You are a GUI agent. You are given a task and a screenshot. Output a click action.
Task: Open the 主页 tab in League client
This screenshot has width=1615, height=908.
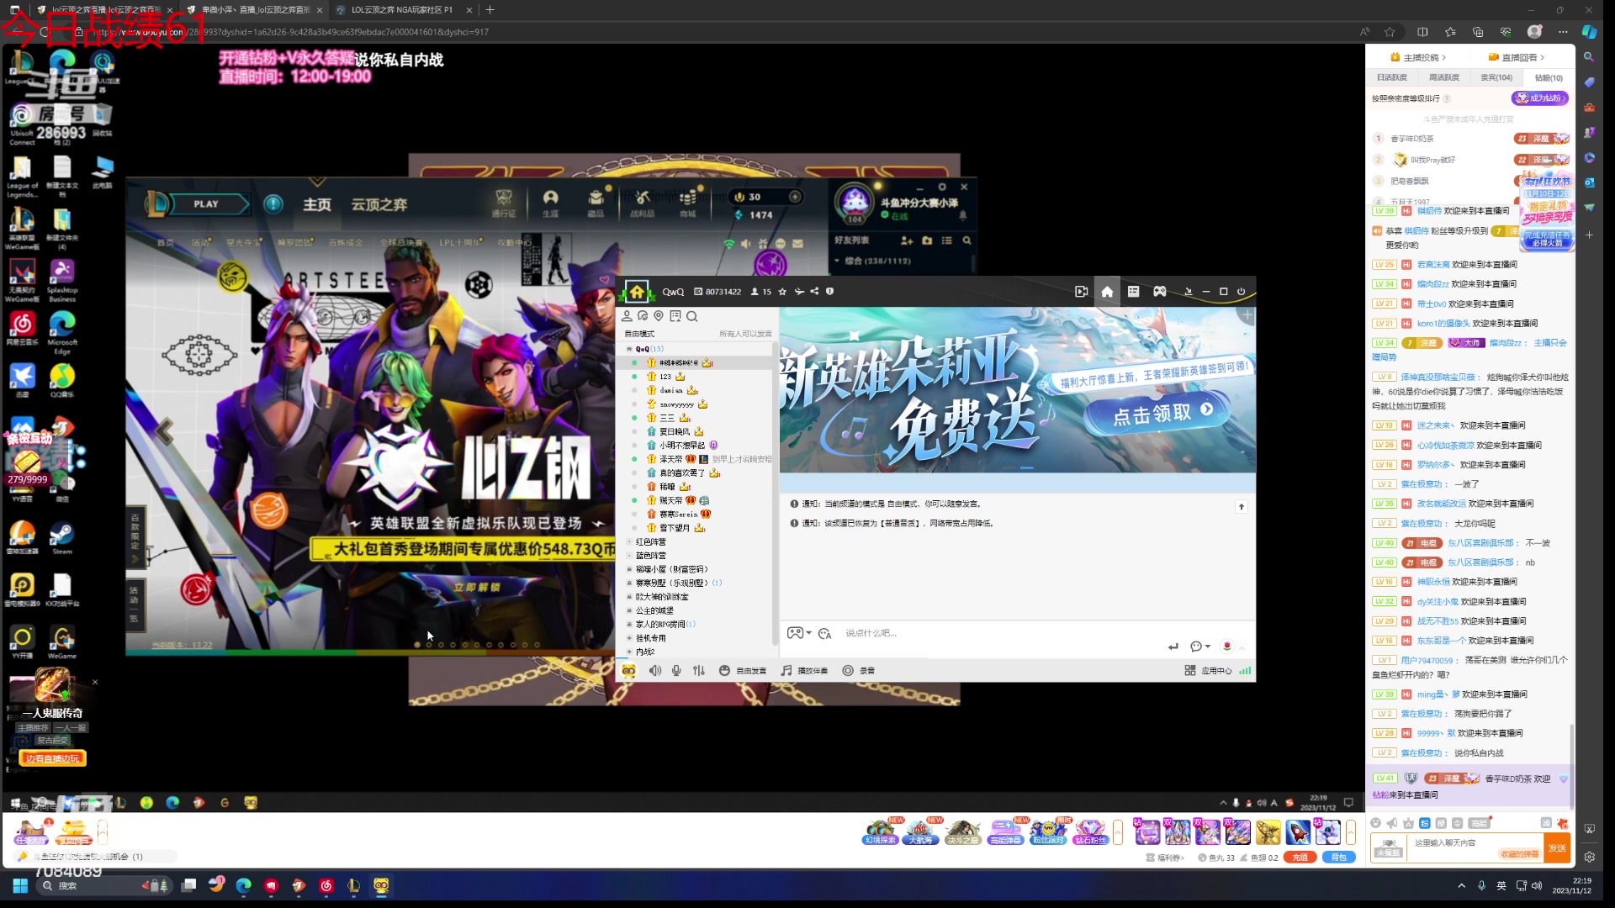click(x=317, y=204)
